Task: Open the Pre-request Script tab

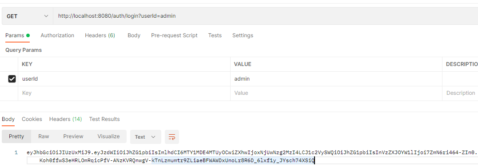Action: tap(175, 35)
